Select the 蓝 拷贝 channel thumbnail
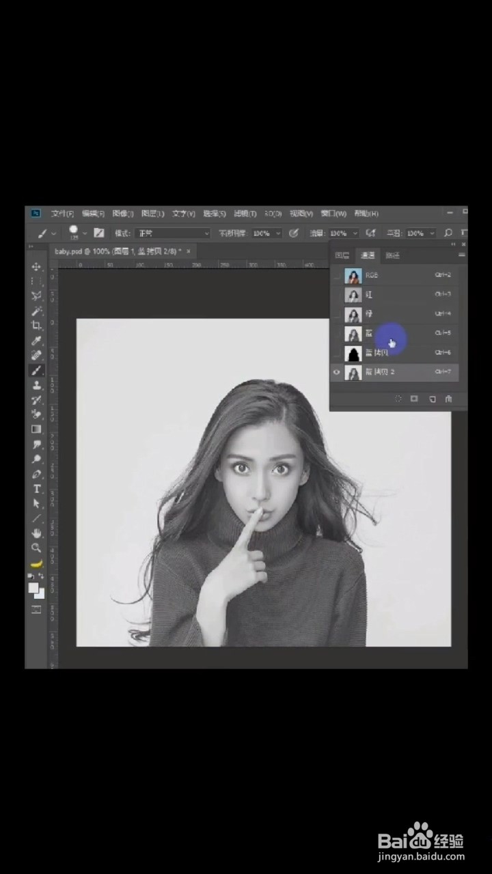Screen dimensions: 492x874 click(x=353, y=353)
